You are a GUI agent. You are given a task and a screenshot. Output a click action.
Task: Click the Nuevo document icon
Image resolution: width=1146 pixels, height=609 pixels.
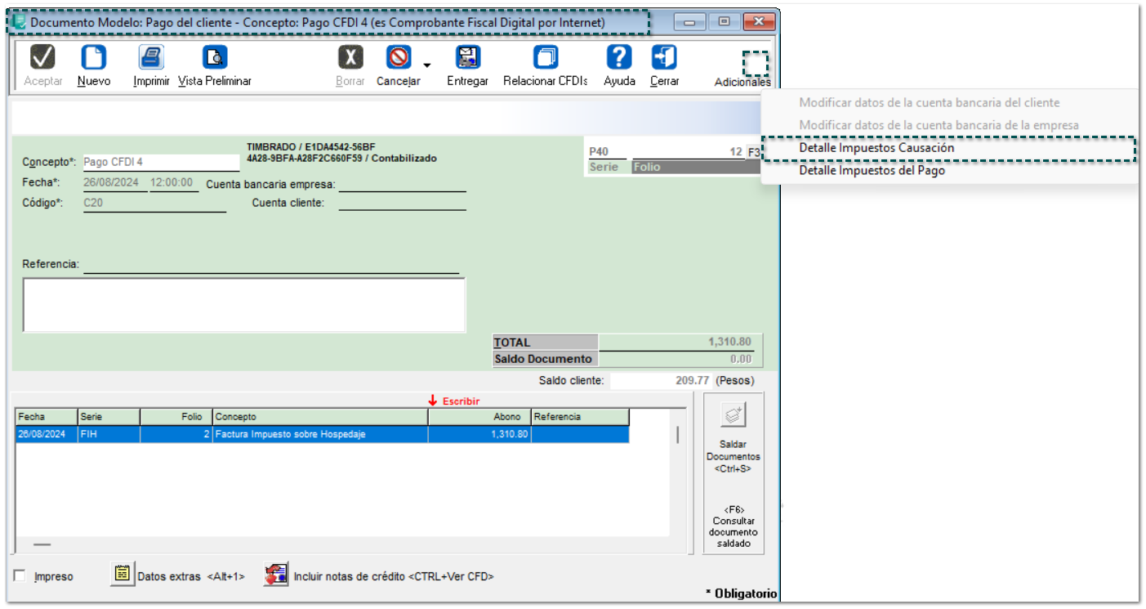[94, 58]
